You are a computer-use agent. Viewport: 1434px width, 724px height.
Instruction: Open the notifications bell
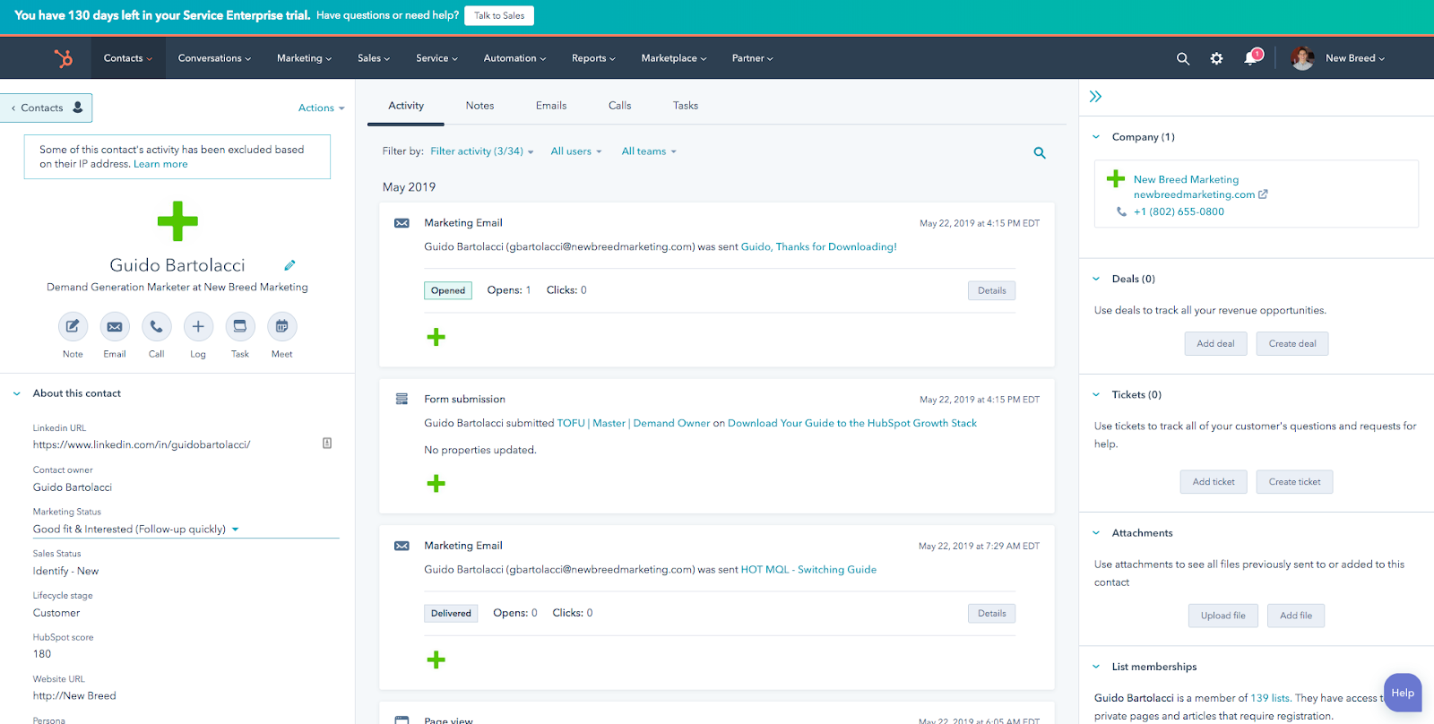tap(1250, 58)
